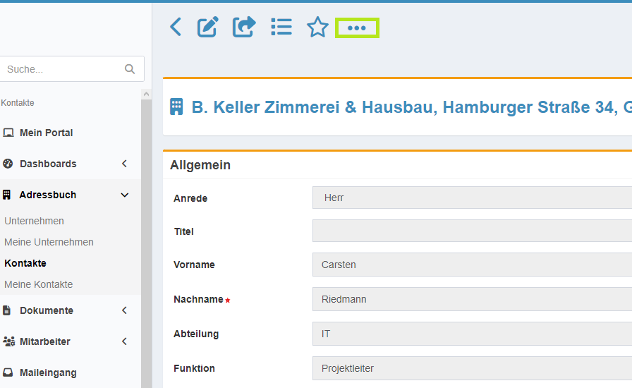Open contact edit mode with pencil icon

[x=207, y=27]
